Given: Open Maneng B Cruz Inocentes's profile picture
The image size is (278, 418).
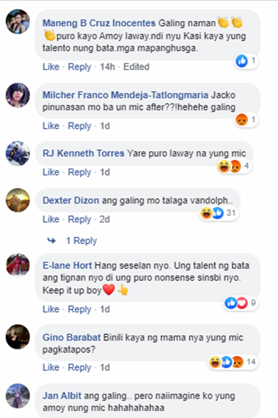Looking at the screenshot, I should point(18,21).
